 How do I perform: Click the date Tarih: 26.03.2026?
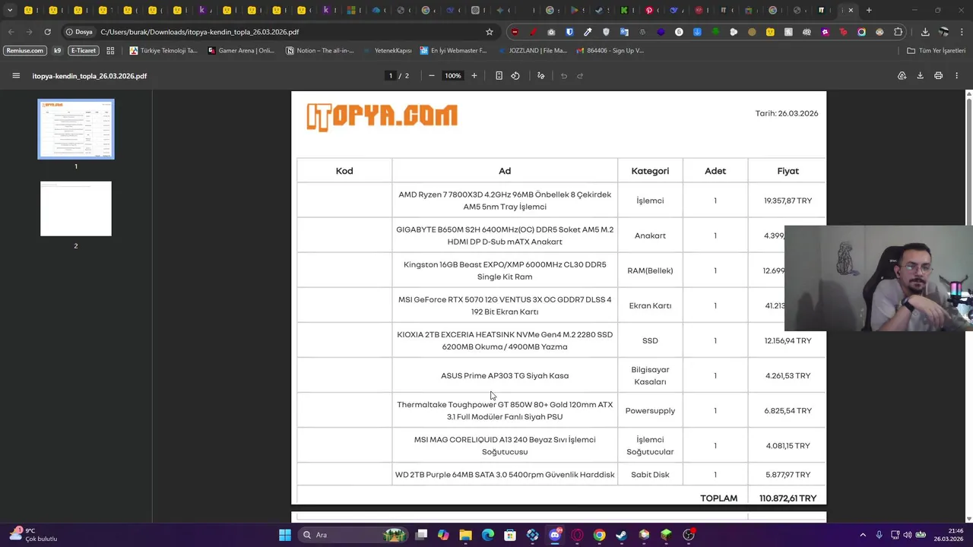[787, 113]
